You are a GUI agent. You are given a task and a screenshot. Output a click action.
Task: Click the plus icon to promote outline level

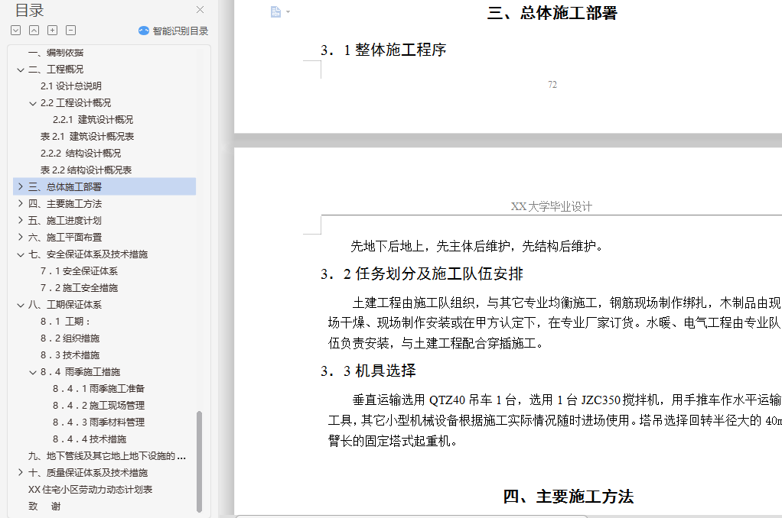click(x=52, y=31)
